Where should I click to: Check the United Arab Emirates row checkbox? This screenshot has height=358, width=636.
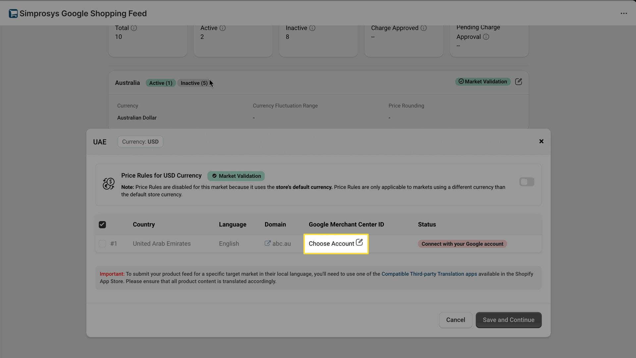point(102,244)
